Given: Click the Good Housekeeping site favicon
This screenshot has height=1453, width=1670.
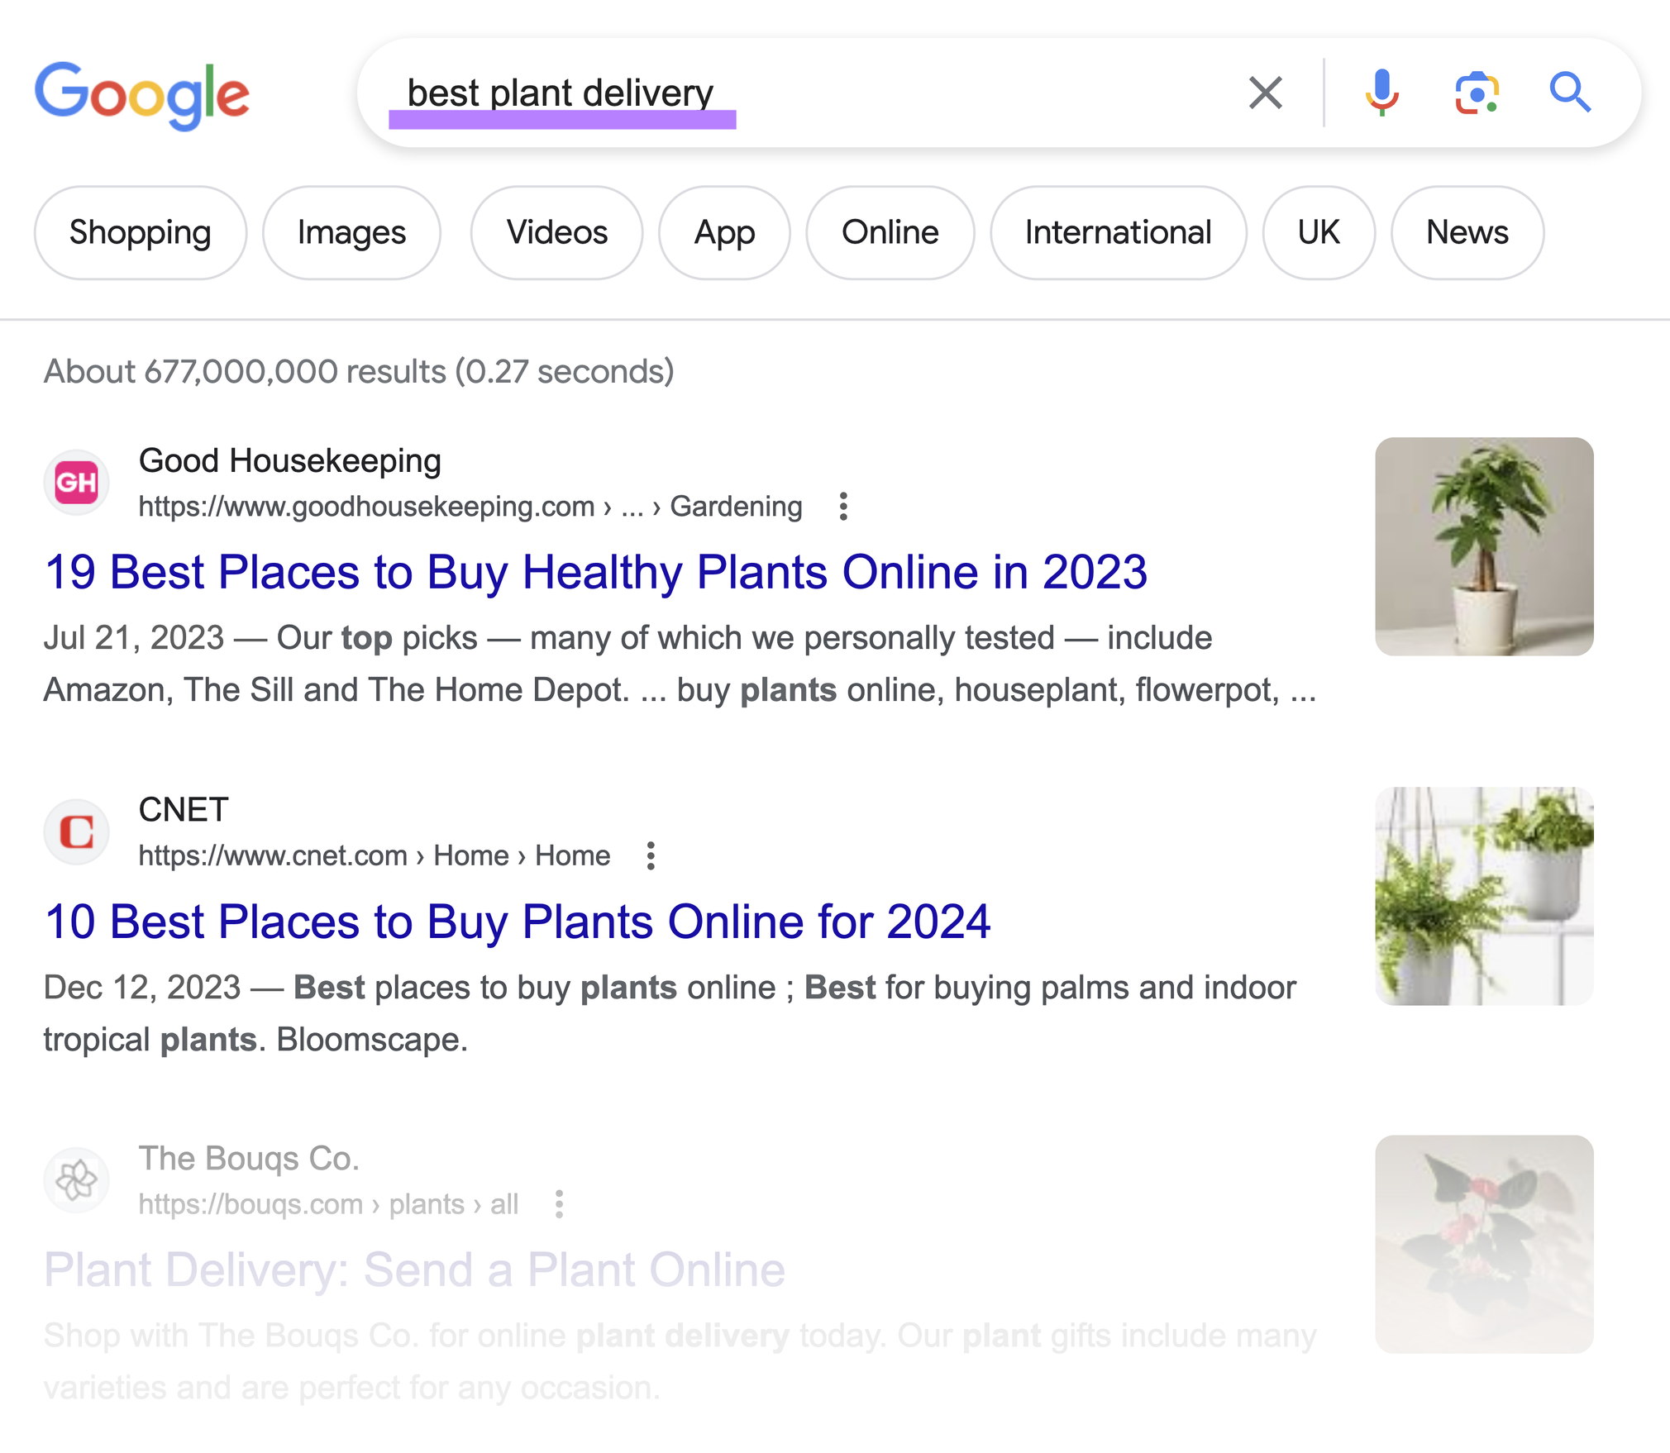Looking at the screenshot, I should coord(76,482).
